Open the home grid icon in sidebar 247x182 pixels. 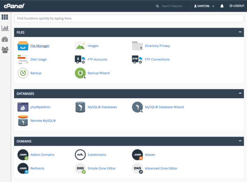coord(5,17)
